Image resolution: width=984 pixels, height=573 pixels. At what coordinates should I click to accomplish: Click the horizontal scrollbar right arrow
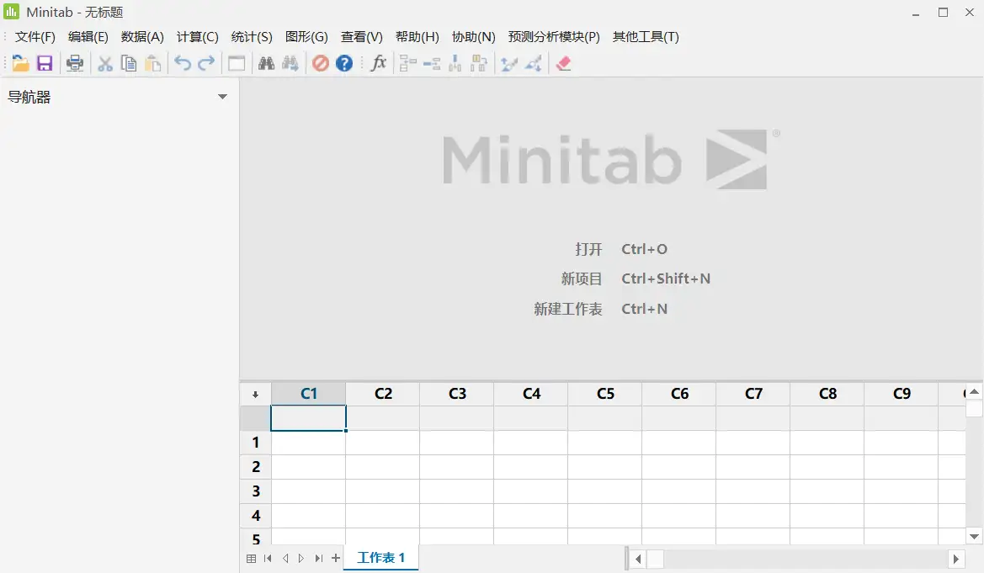955,559
